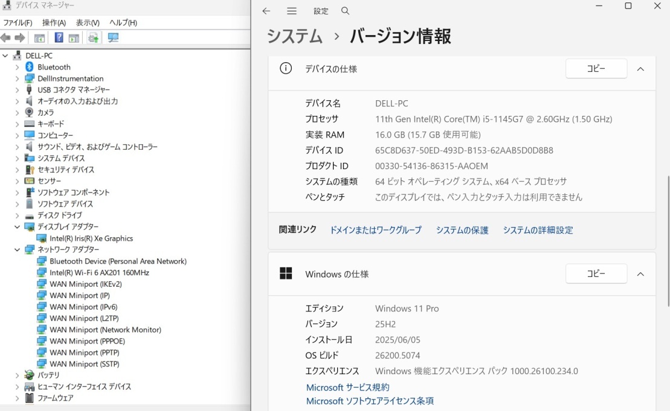Image resolution: width=670 pixels, height=411 pixels.
Task: Collapse the Windows の仕様 section chevron
Action: 640,274
